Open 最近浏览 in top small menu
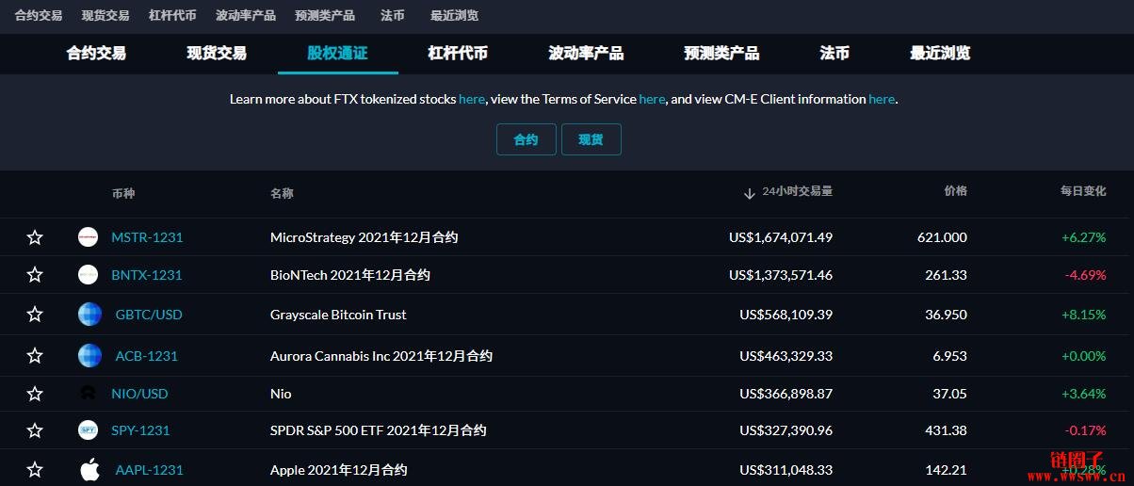Screen dimensions: 1134x486 [454, 15]
